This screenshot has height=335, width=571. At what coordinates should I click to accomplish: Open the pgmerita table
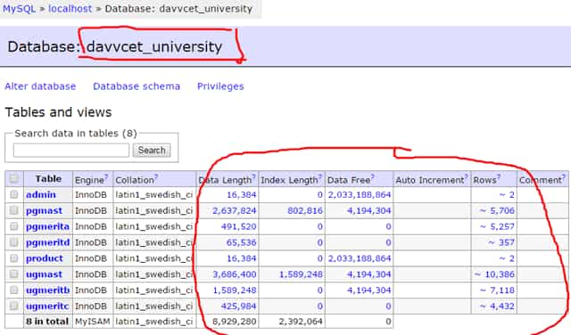(47, 227)
